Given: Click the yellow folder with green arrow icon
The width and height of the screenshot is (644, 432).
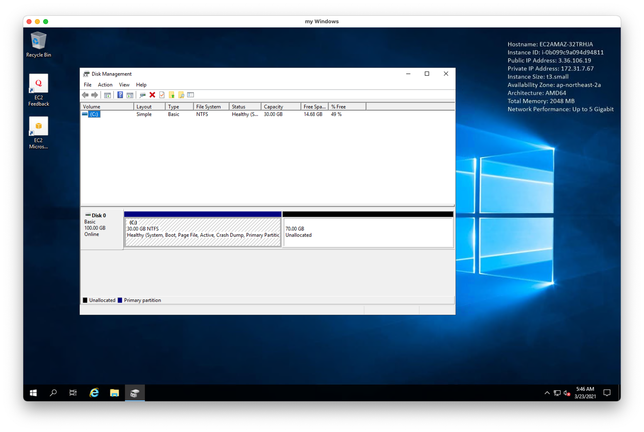Looking at the screenshot, I should 172,95.
